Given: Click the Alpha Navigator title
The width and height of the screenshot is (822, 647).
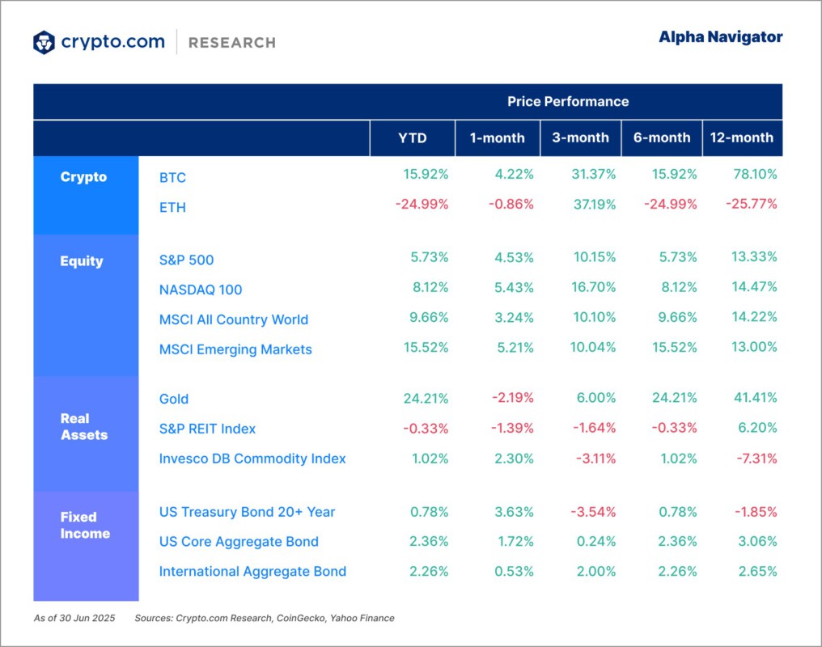Looking at the screenshot, I should coord(720,37).
